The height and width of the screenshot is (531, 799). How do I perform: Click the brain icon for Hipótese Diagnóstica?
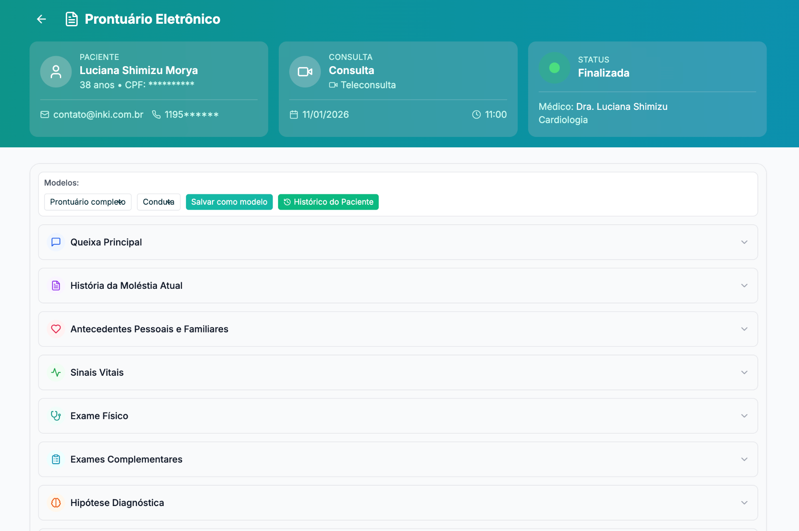coord(56,503)
